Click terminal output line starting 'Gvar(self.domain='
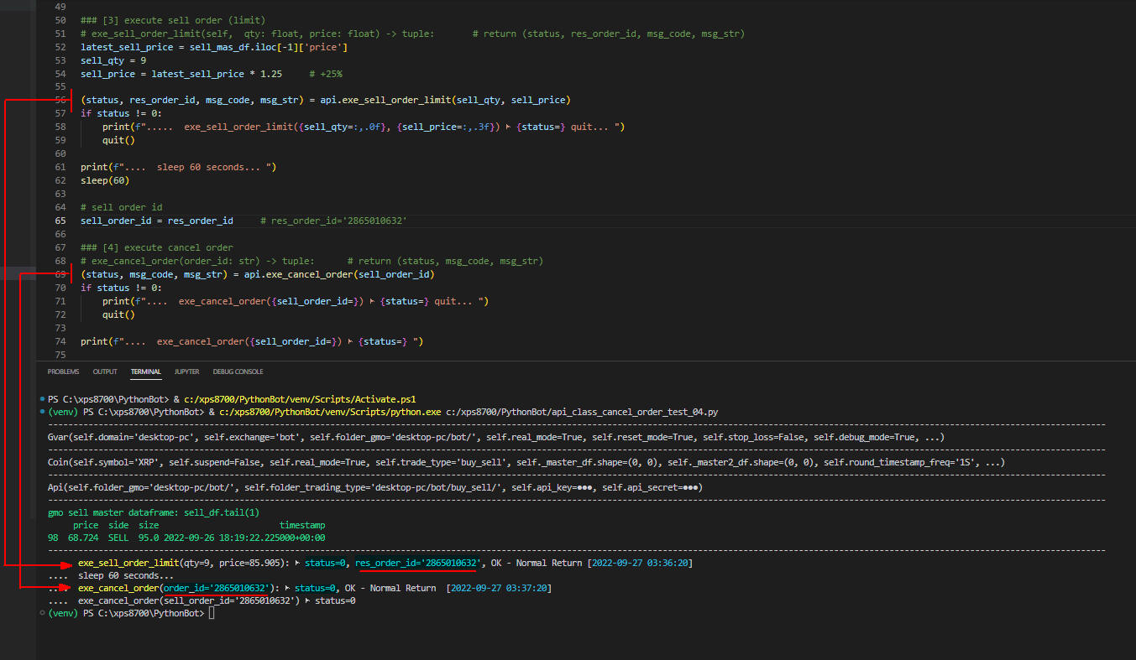This screenshot has height=660, width=1136. click(x=496, y=439)
